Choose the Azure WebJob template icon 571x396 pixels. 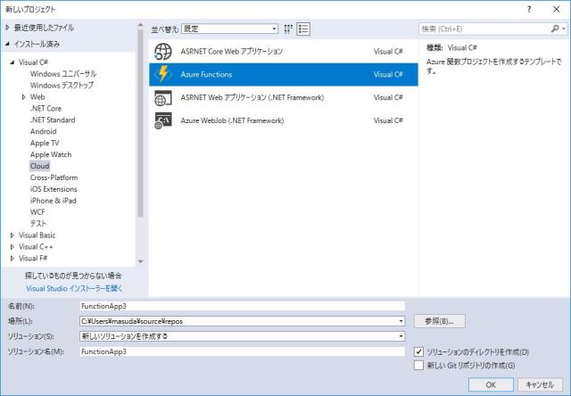(163, 120)
